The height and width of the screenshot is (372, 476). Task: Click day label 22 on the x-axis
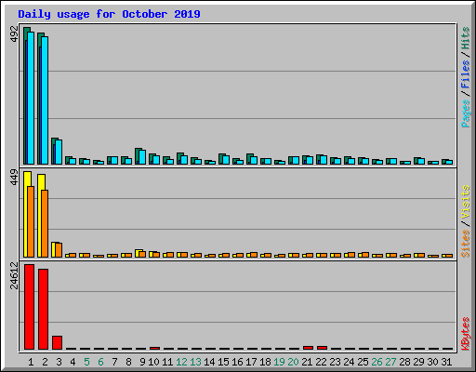(x=321, y=362)
